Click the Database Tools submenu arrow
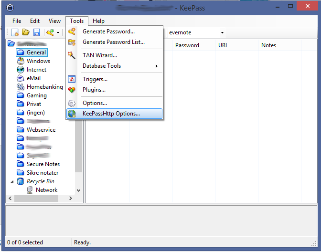321x252 pixels. pyautogui.click(x=157, y=66)
